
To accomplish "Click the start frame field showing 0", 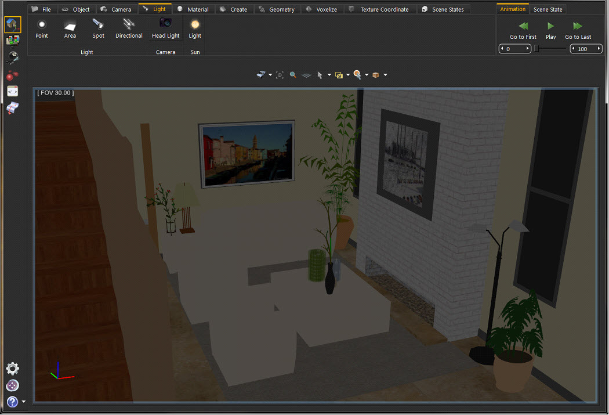I will [515, 49].
